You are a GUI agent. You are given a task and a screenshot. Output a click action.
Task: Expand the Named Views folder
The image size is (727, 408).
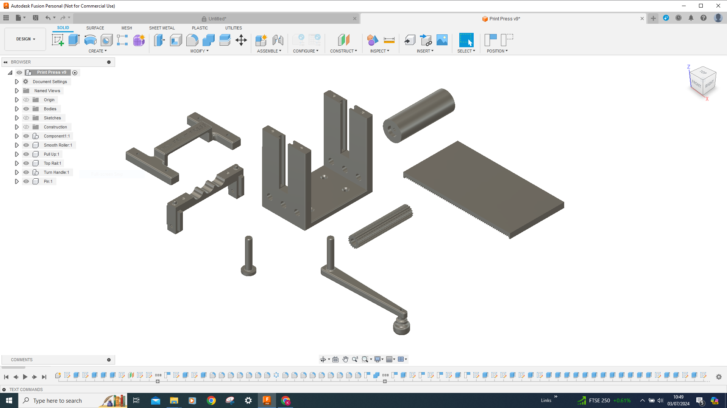pyautogui.click(x=17, y=91)
